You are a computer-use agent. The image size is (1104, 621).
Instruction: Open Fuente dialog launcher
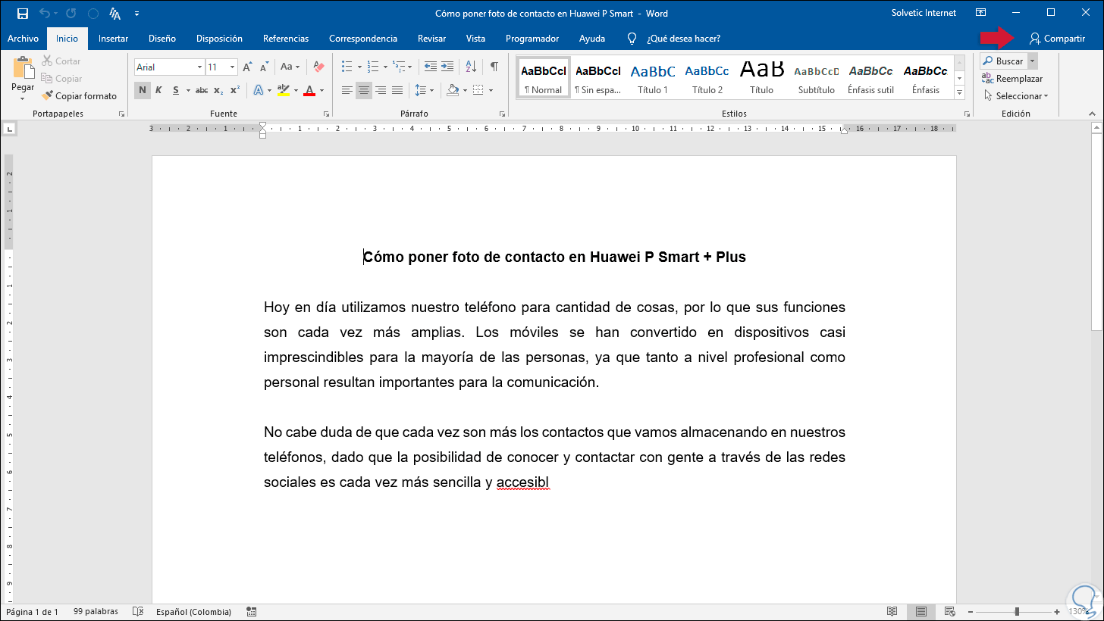(326, 114)
